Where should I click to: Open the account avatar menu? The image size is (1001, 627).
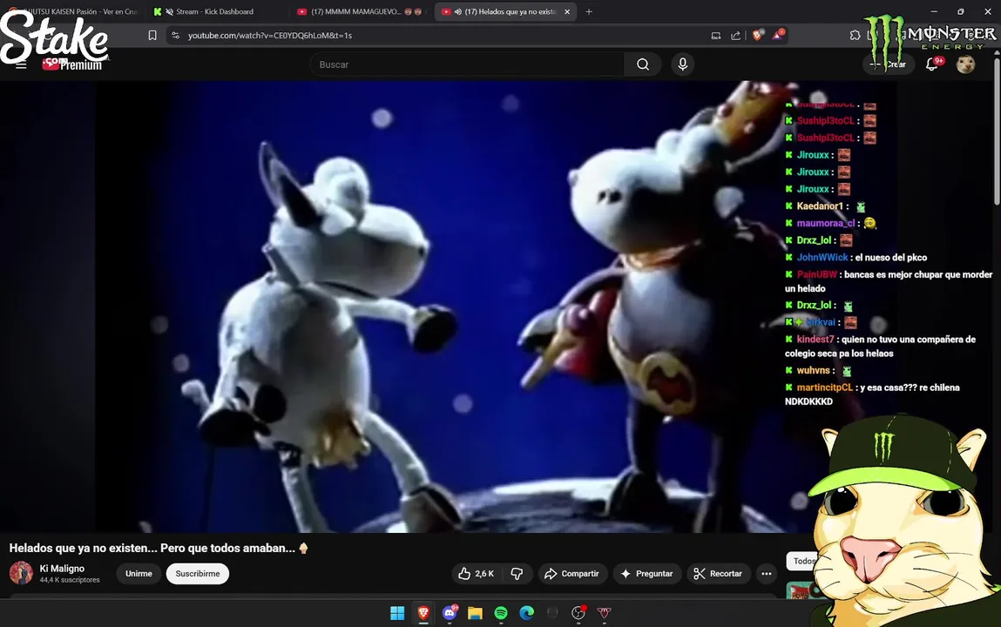point(965,64)
